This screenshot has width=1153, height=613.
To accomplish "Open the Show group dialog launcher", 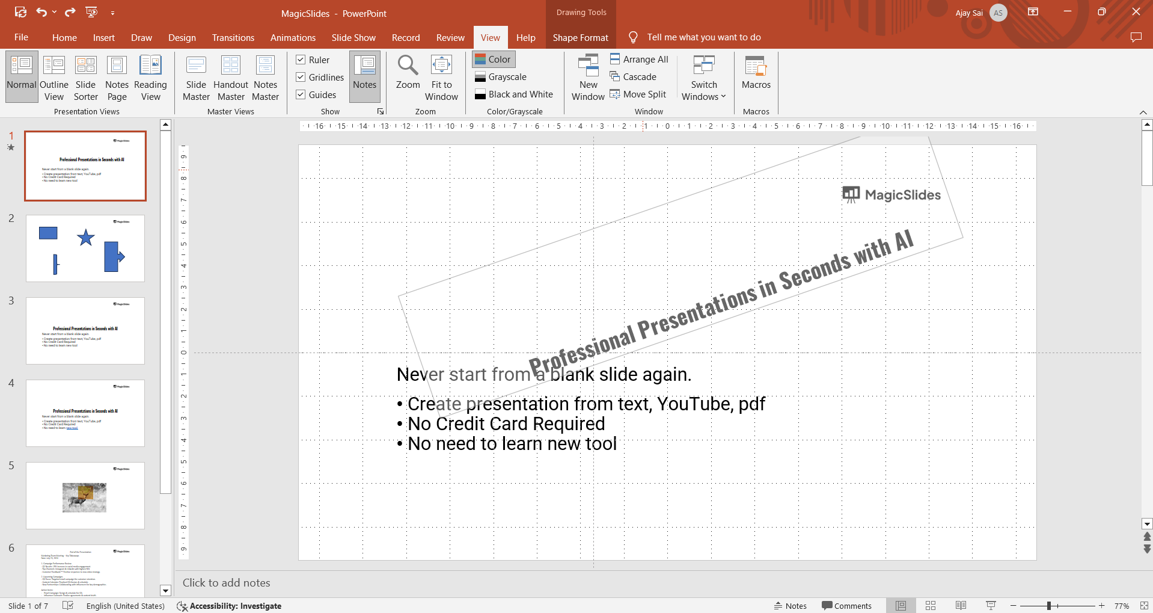I will point(380,111).
